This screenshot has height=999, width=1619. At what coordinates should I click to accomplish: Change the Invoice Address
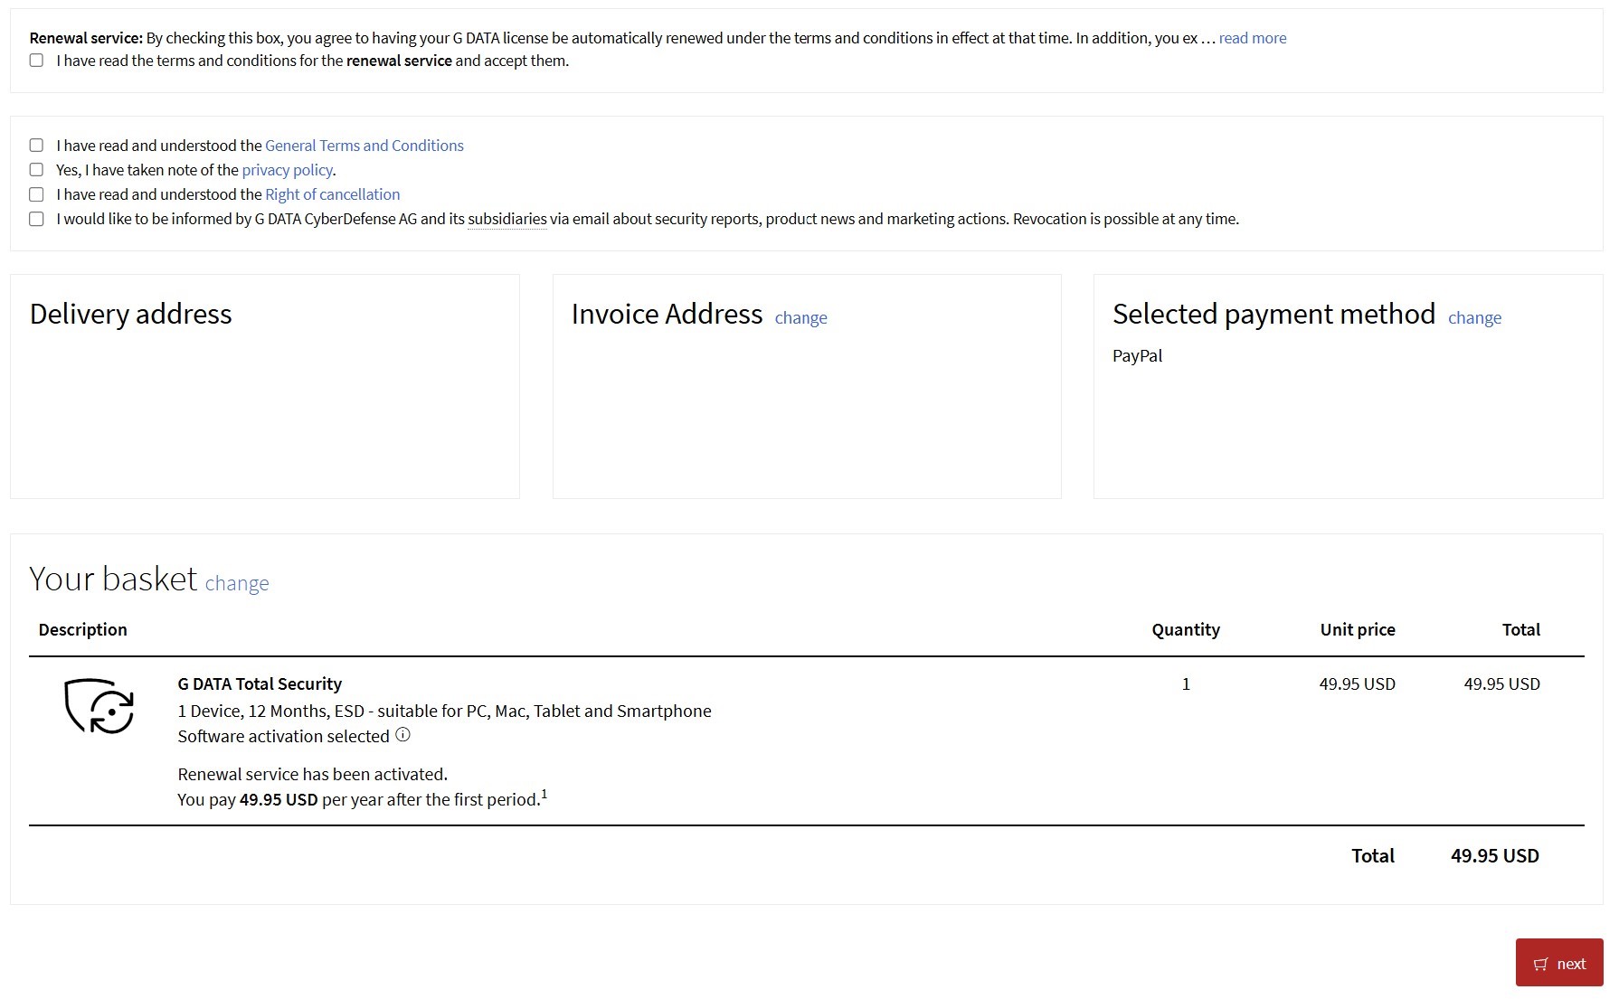click(801, 317)
